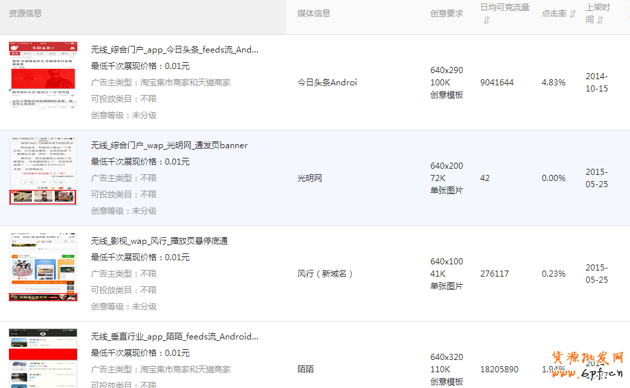Click sort arrows beside 上架时间 header
This screenshot has width=630, height=388.
coord(600,20)
